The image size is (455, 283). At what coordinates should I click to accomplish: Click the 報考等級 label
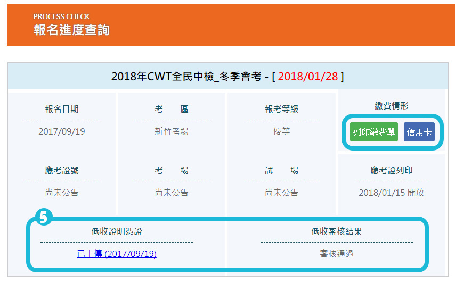coord(281,109)
